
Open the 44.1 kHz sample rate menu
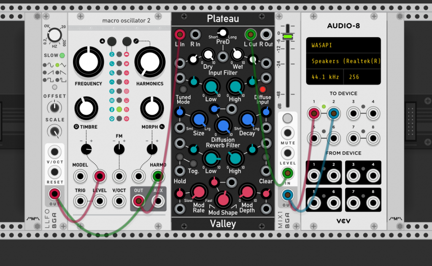pyautogui.click(x=325, y=77)
